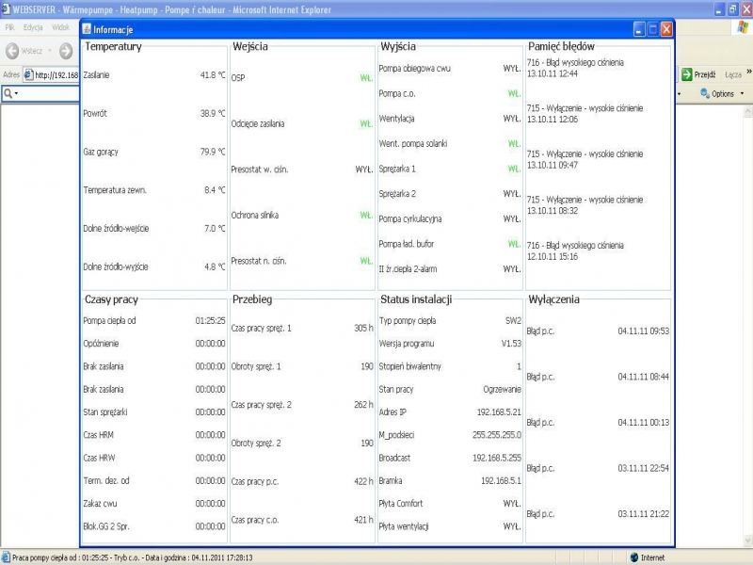
Task: Click the Internet Explorer logo in title bar
Action: (7, 8)
